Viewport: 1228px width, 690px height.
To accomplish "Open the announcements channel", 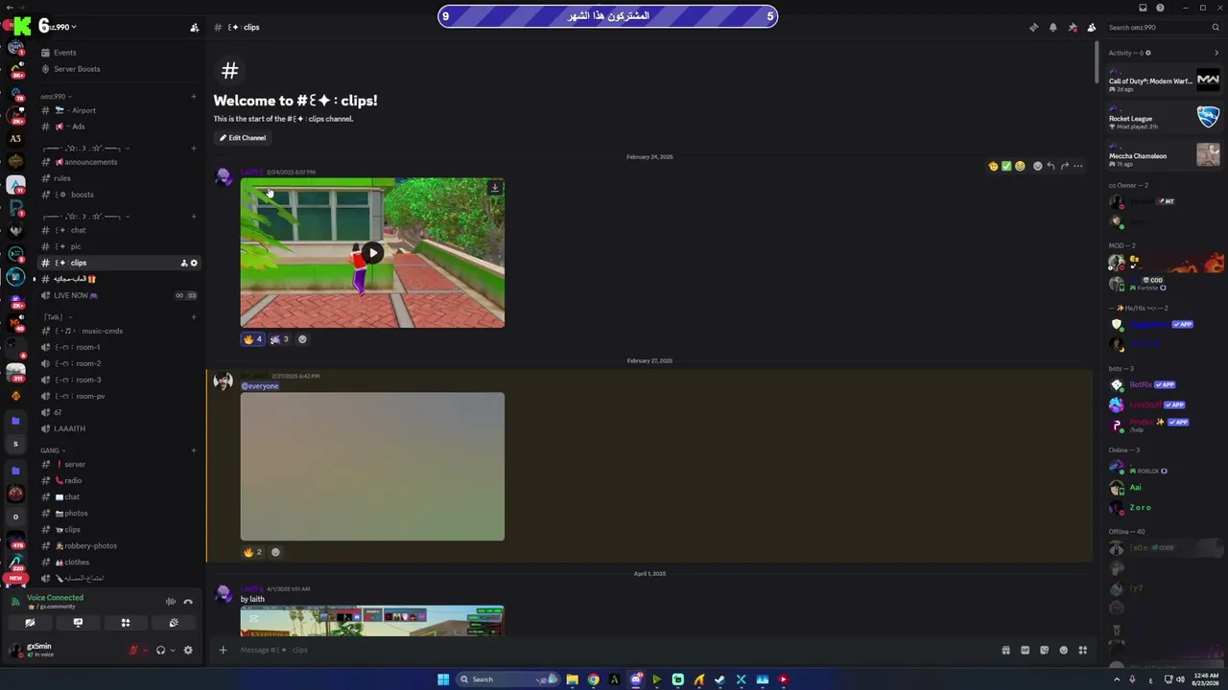I will 119,162.
